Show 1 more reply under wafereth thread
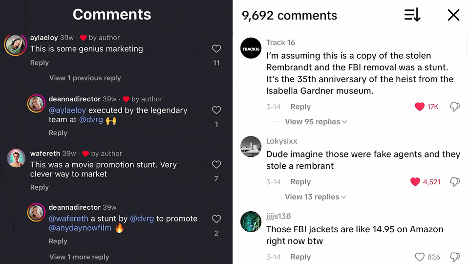 coord(79,257)
